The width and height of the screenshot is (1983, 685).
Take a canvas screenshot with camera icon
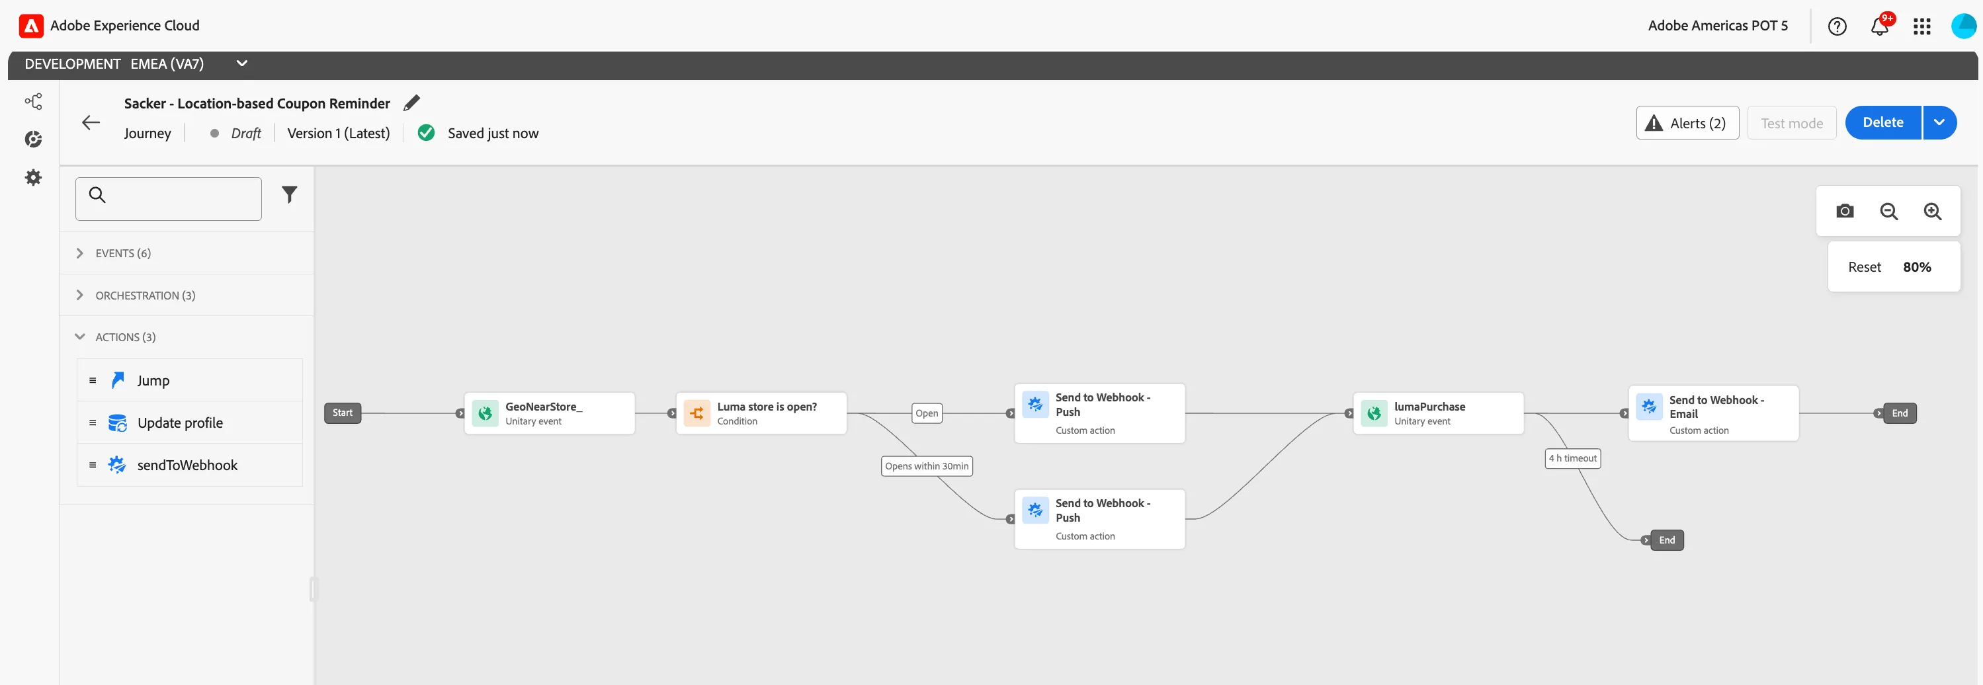point(1845,211)
